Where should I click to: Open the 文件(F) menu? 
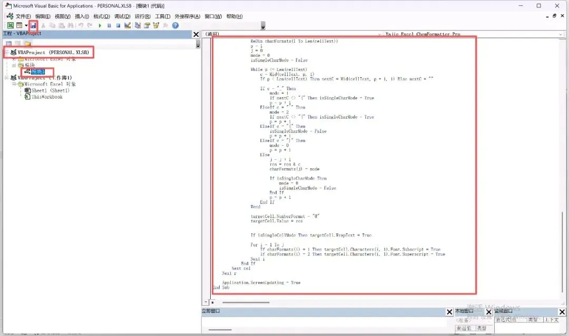[x=23, y=16]
